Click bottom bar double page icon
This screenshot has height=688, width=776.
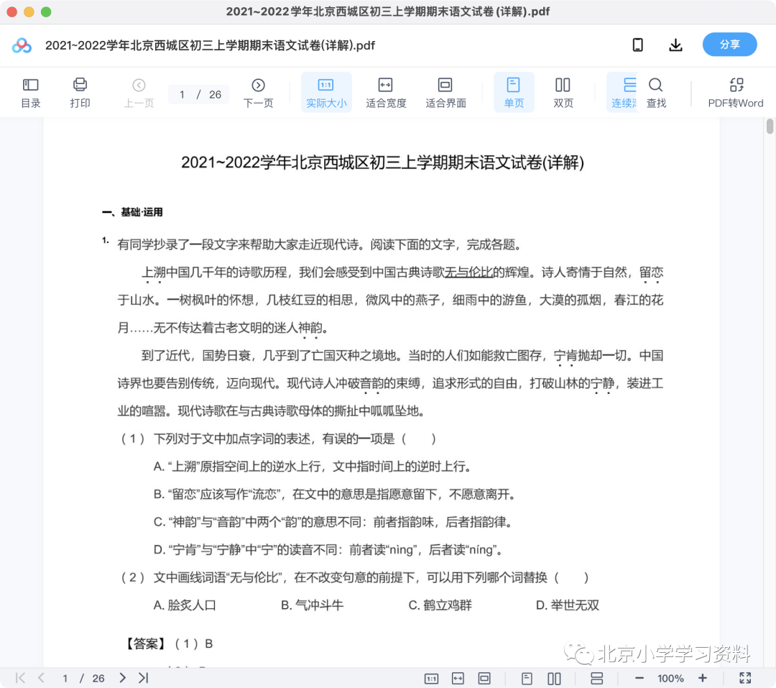pos(554,678)
